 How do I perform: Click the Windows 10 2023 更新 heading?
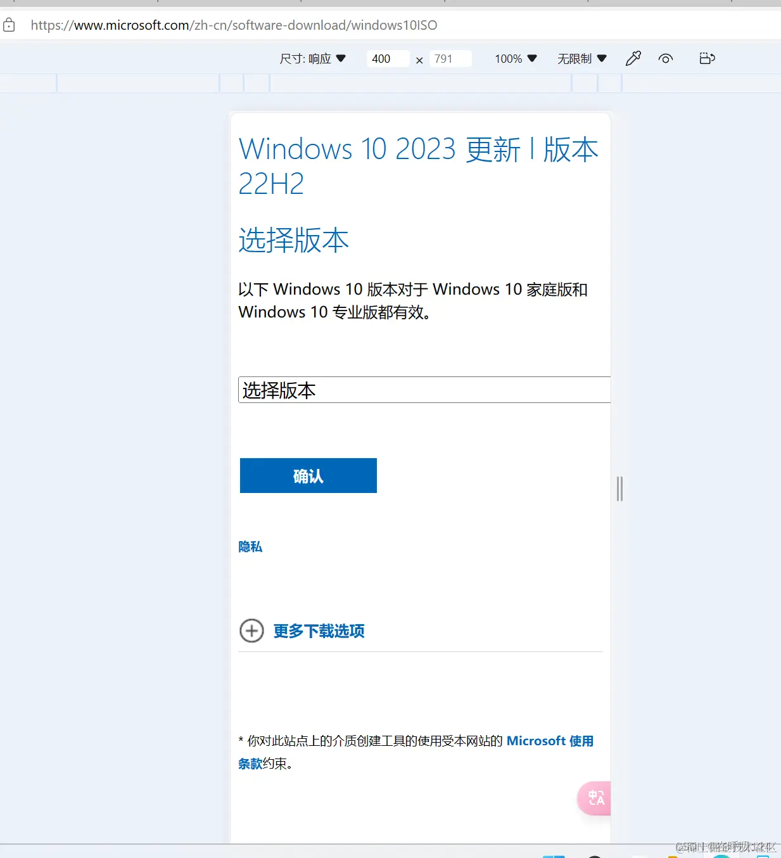[418, 166]
